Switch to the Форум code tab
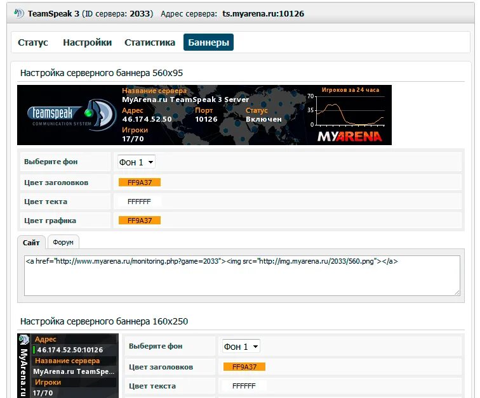 point(63,242)
